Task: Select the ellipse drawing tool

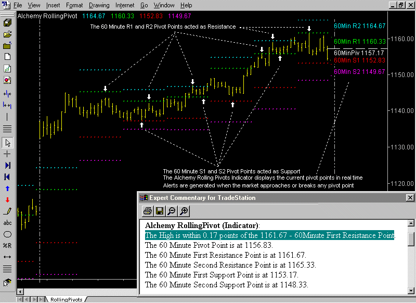Action: click(7, 234)
